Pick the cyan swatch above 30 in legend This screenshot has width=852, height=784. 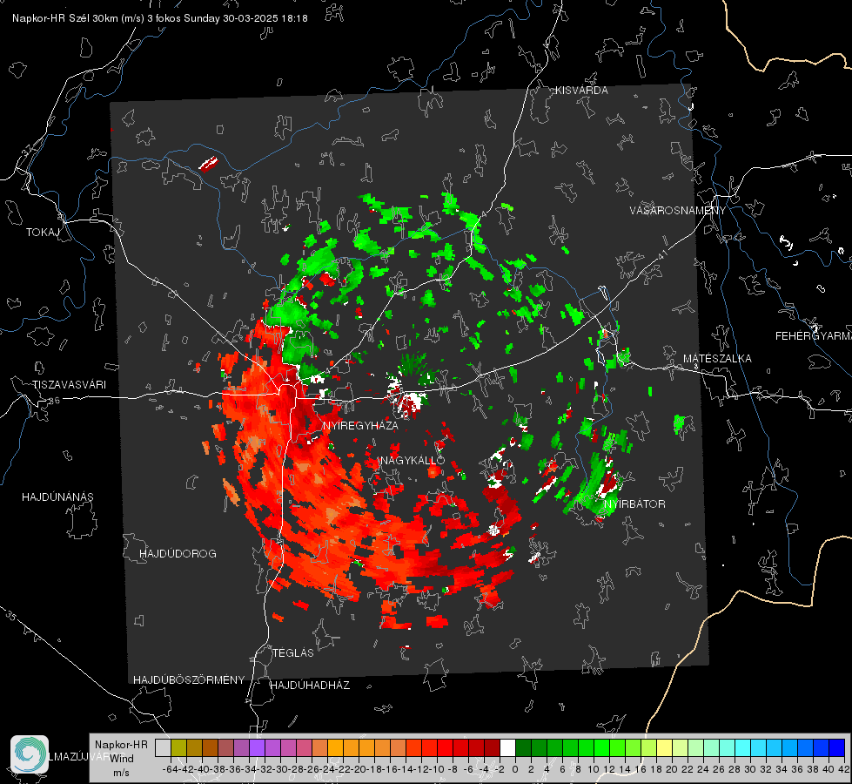click(743, 747)
